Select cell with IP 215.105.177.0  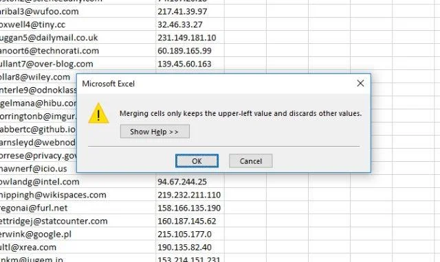pos(190,235)
